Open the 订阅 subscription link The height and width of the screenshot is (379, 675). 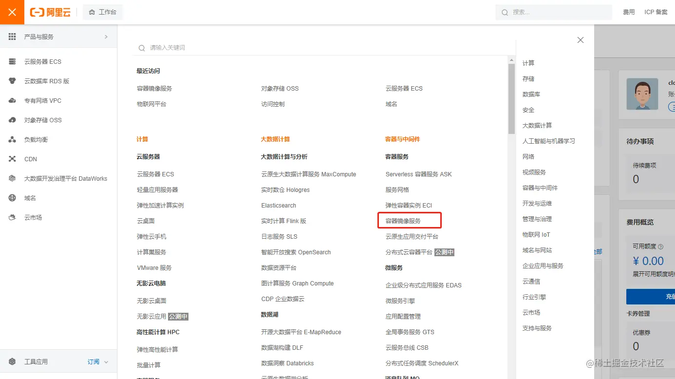click(94, 362)
